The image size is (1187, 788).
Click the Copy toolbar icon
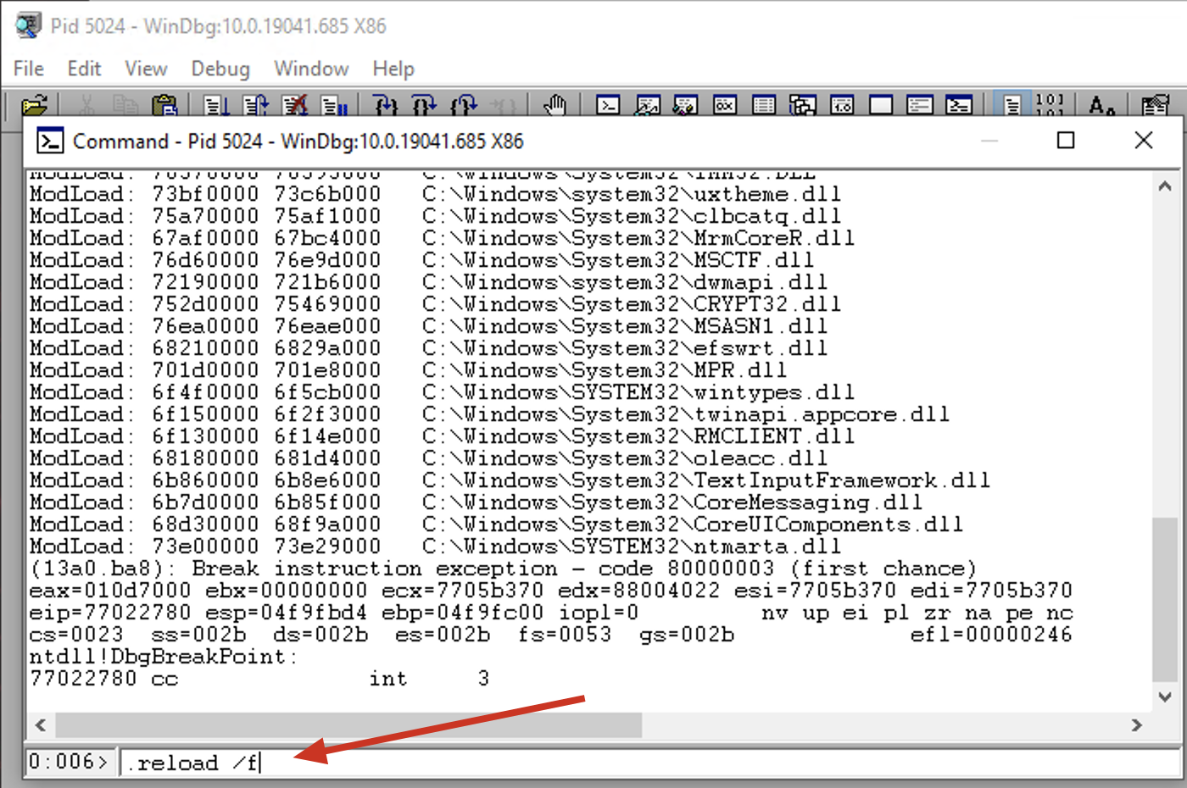click(x=125, y=106)
